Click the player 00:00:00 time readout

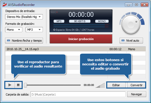pos(89,85)
